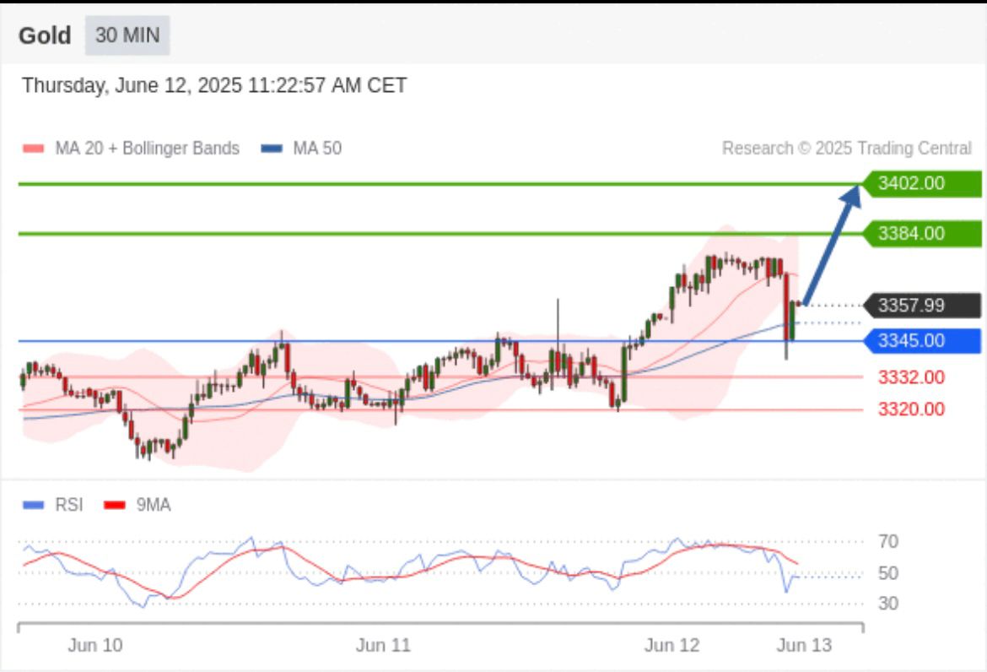
Task: Click the Jun 12 date axis label
Action: pyautogui.click(x=671, y=646)
